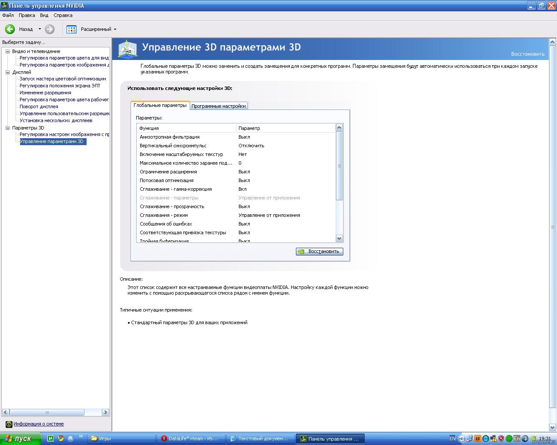
Task: Open the Правка menu
Action: pos(27,15)
